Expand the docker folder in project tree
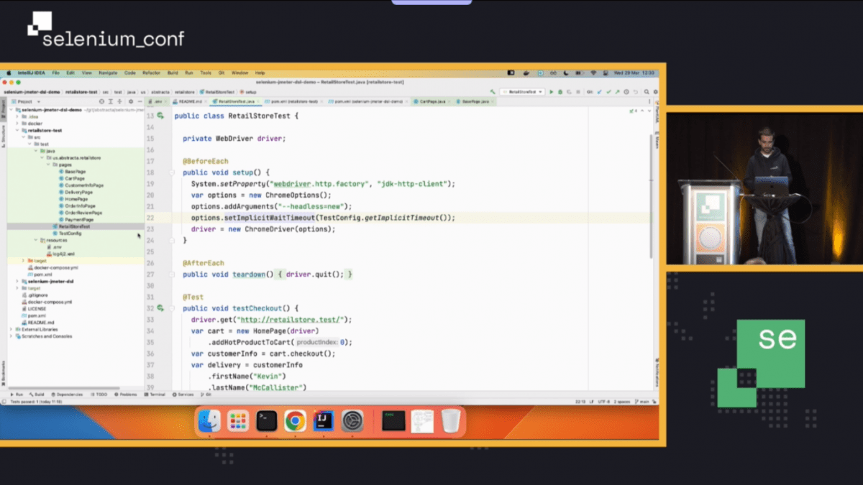This screenshot has width=863, height=485. click(17, 124)
